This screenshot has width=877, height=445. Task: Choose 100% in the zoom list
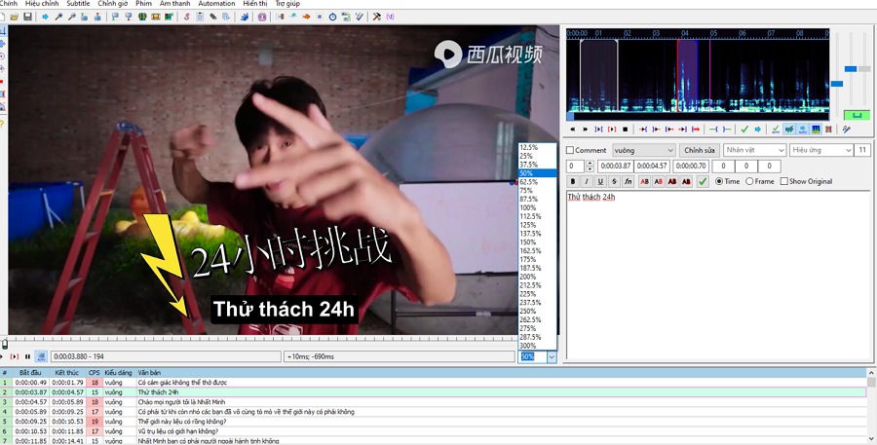pyautogui.click(x=528, y=207)
